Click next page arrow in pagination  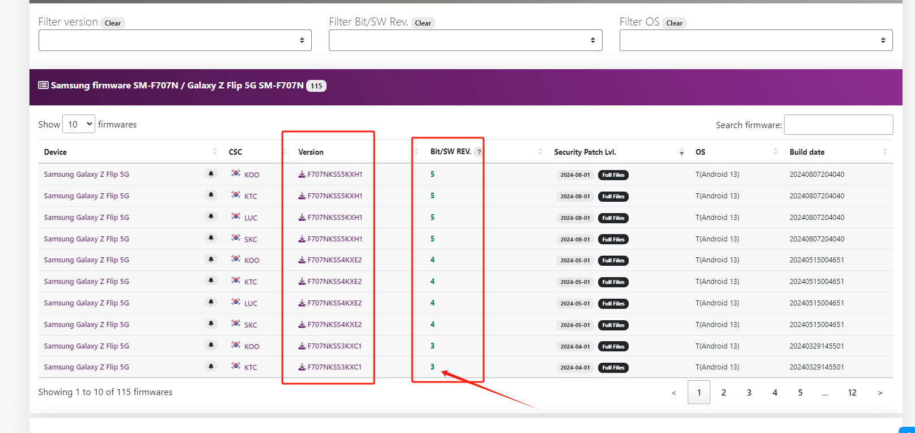click(x=880, y=392)
